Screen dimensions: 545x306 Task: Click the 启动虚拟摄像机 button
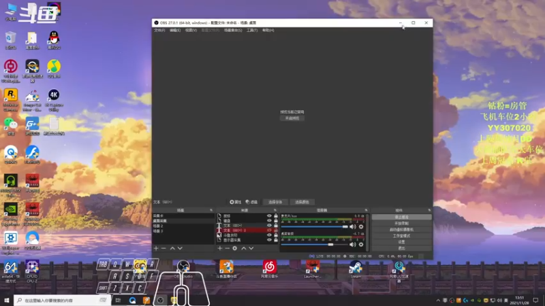click(401, 230)
